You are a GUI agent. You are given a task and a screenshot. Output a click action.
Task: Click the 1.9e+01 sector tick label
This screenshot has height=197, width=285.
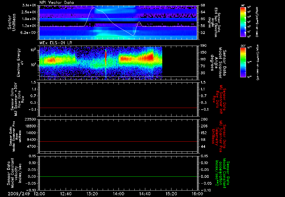pyautogui.click(x=29, y=19)
